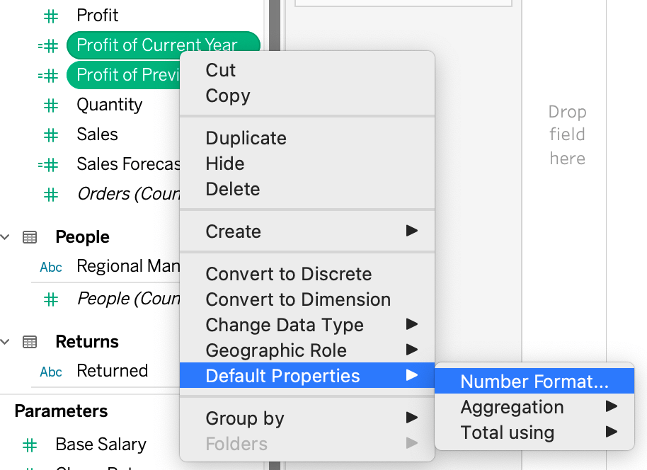Select Duplicate from the context menu

tap(246, 138)
